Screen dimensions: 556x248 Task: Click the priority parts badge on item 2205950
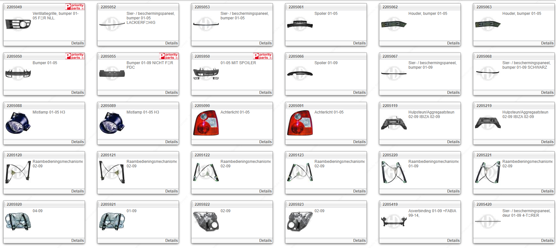click(x=263, y=56)
